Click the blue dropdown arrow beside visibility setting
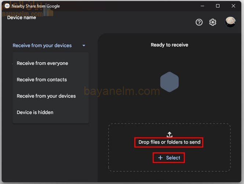 (84, 46)
